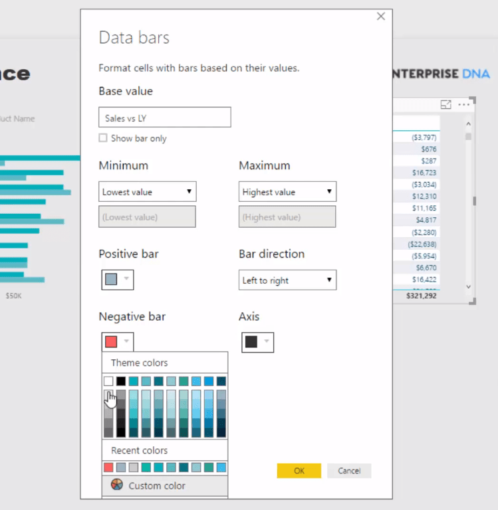
Task: Choose red swatch in Recent colors
Action: point(108,467)
